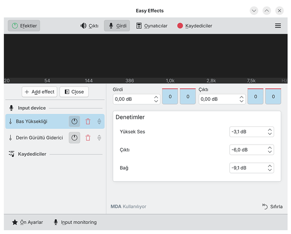Decrease the Yüksek Ses value
The image size is (291, 234).
(270, 134)
